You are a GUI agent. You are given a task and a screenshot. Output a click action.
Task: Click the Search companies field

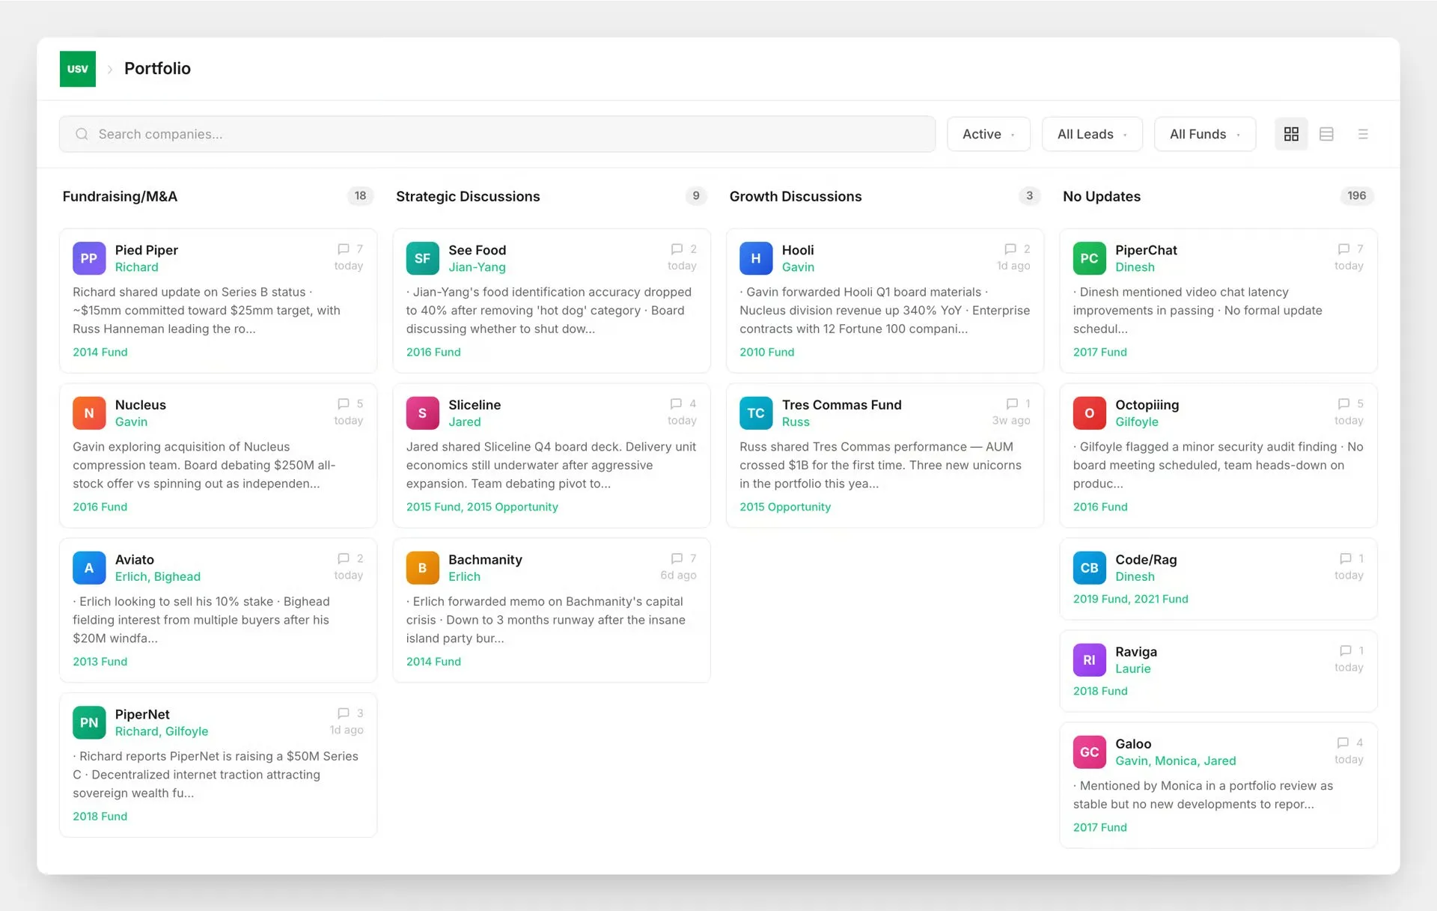coord(497,134)
